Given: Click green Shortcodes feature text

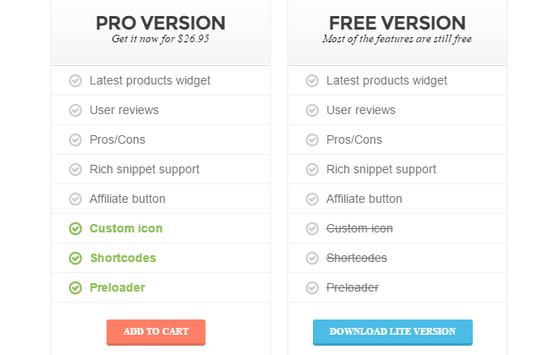Looking at the screenshot, I should (x=123, y=258).
